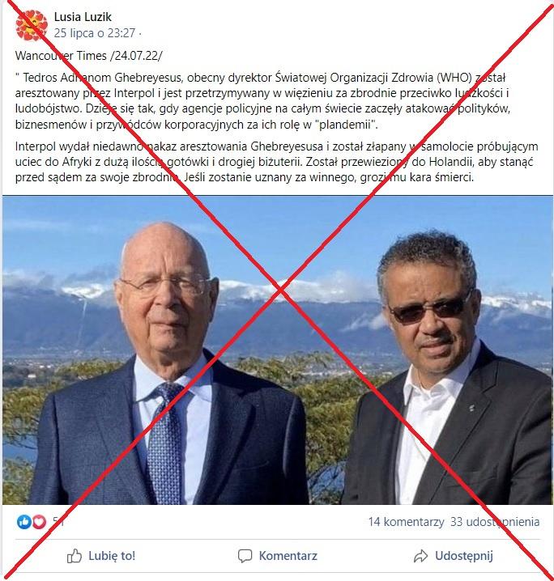This screenshot has height=581, width=554.
Task: Open the Lusia Luzik profile name link
Action: pyautogui.click(x=83, y=17)
